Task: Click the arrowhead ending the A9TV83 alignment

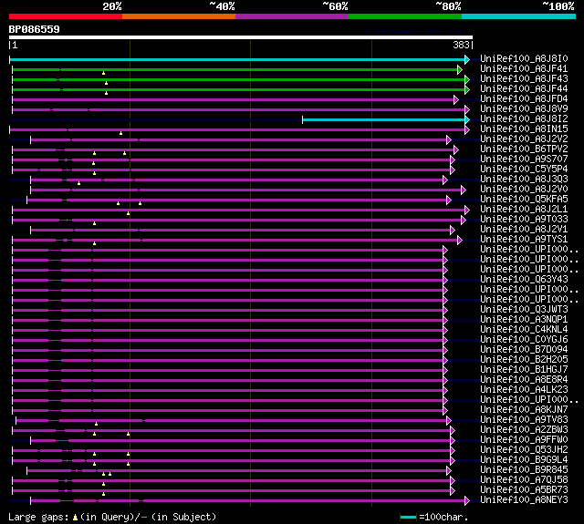Action: [x=449, y=421]
